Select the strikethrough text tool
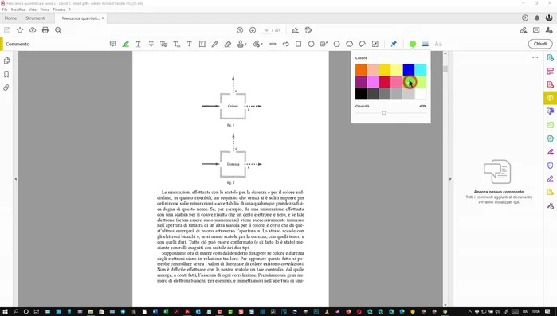 (x=151, y=44)
